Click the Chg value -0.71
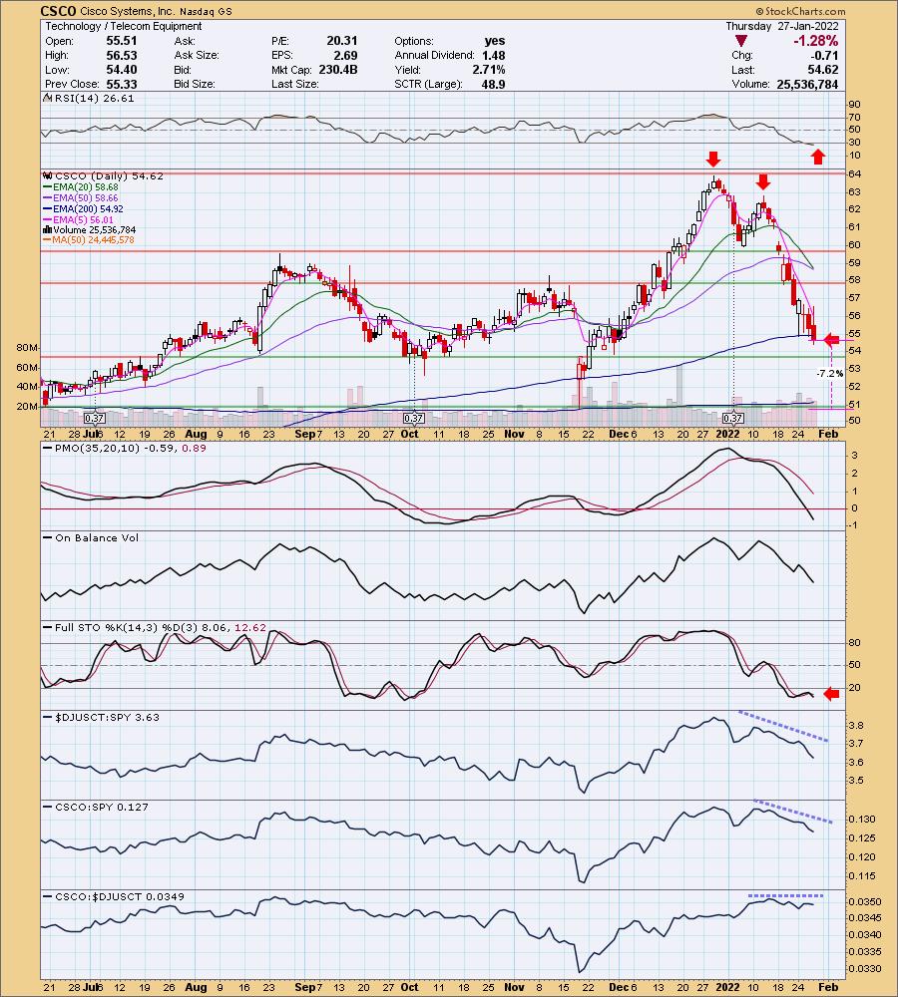898x997 pixels. coord(826,55)
